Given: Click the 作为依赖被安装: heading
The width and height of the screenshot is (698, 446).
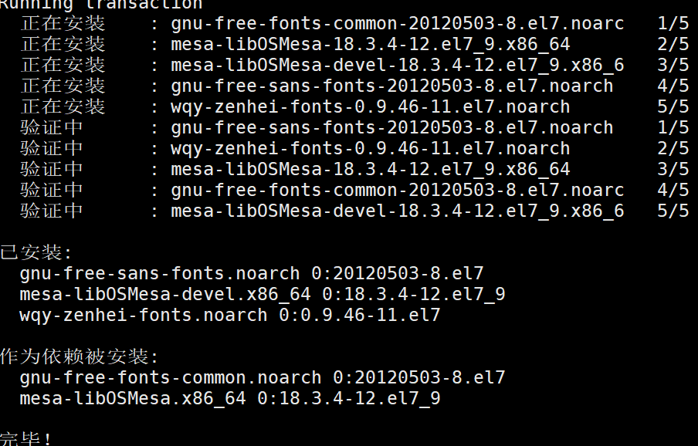Looking at the screenshot, I should point(80,356).
